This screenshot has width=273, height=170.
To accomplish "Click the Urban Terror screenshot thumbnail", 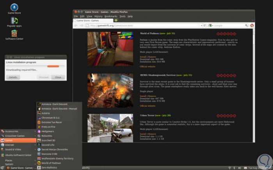I will click(110, 128).
